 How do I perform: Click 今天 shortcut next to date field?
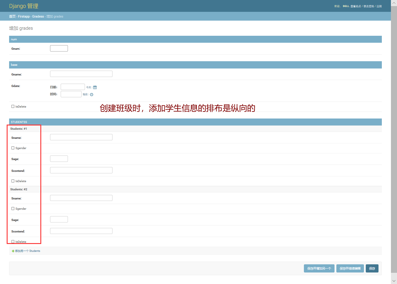point(89,87)
